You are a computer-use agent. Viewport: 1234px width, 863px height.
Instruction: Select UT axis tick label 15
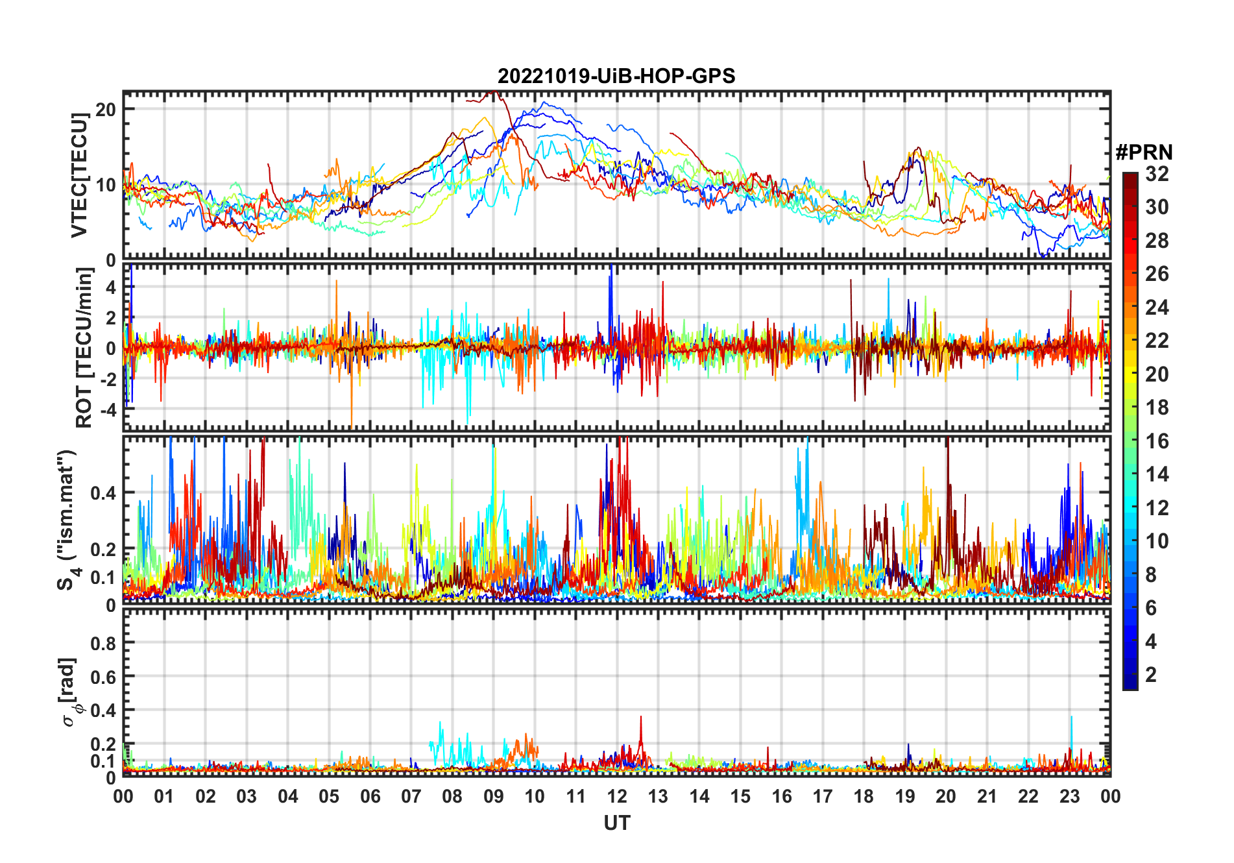[740, 796]
